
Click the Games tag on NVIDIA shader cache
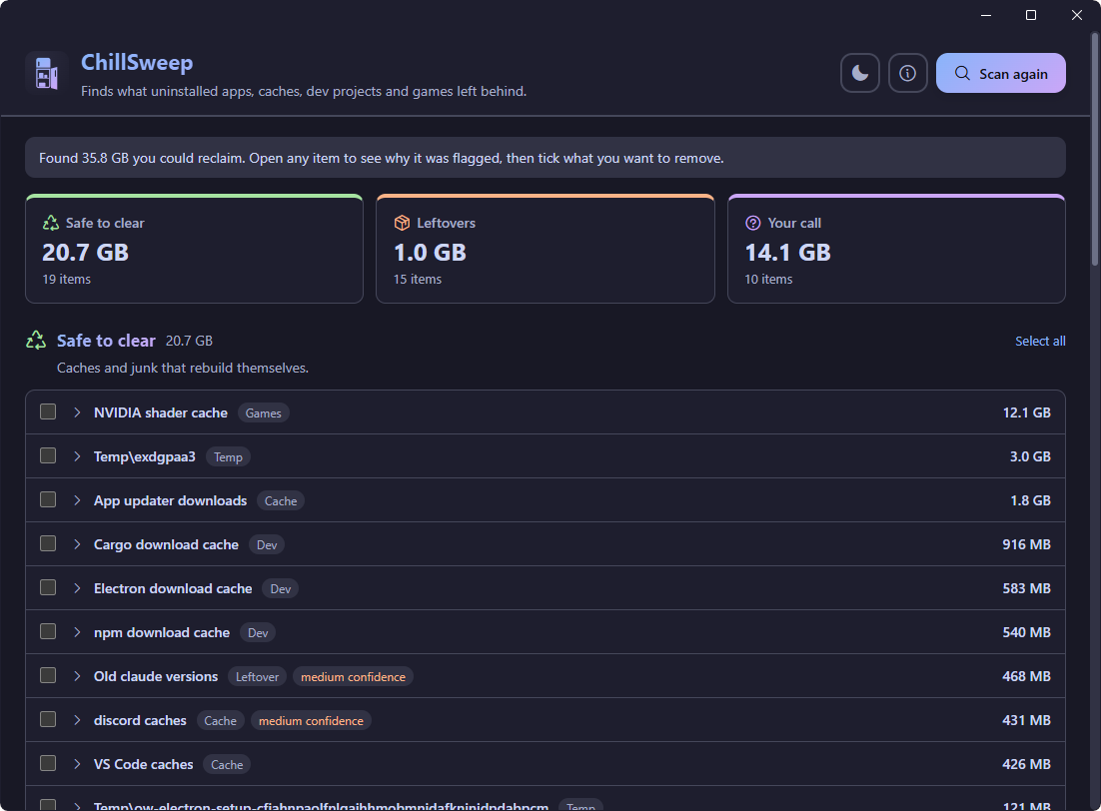264,412
